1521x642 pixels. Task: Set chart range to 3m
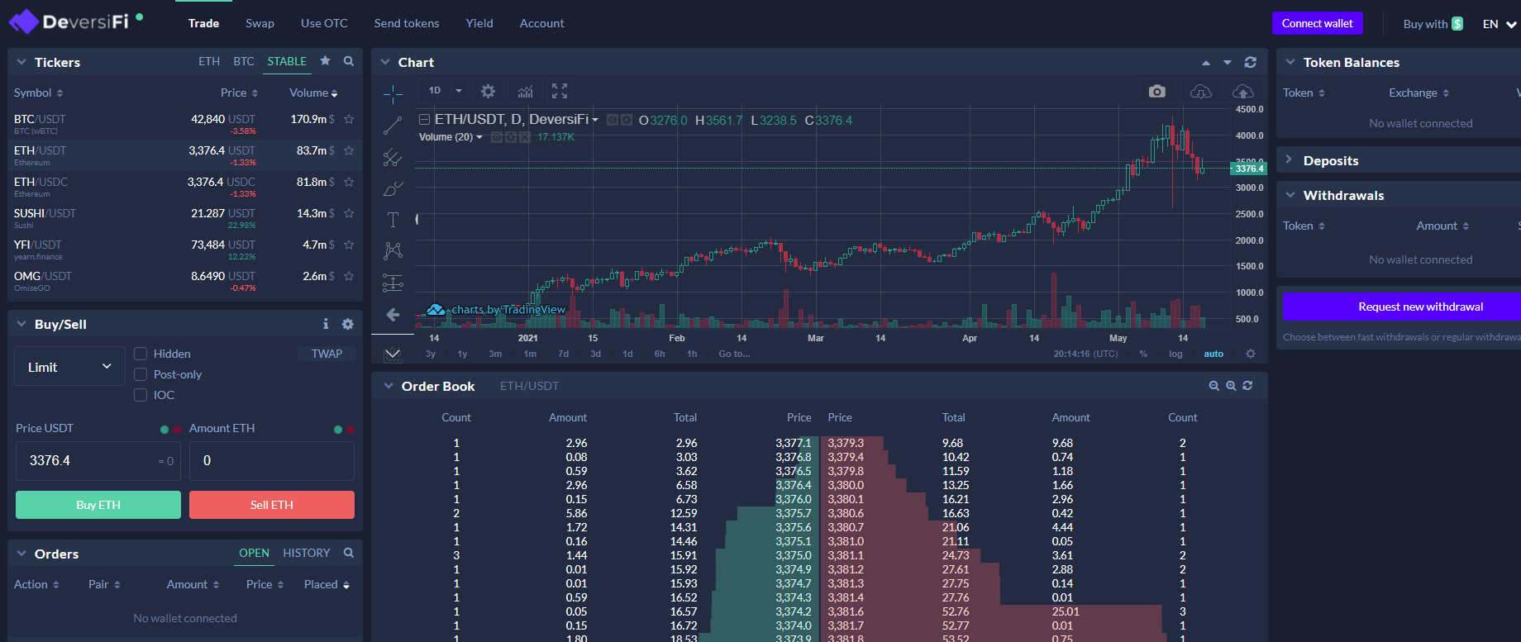[495, 354]
